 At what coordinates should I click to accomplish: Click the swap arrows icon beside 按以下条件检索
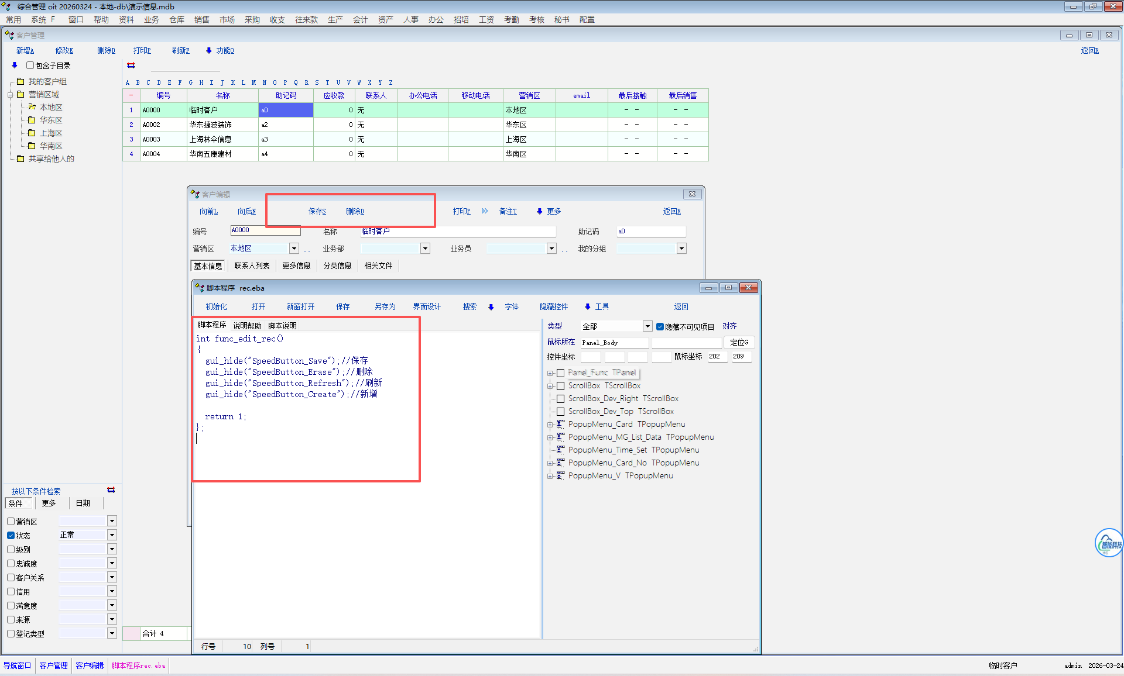[111, 490]
